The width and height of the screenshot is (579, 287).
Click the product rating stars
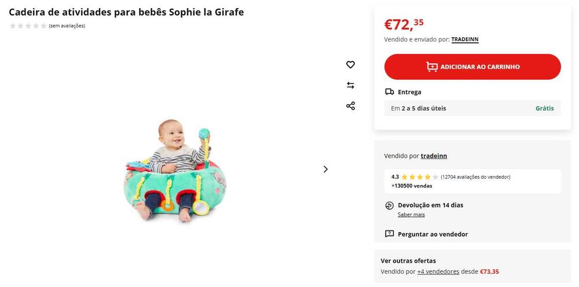coord(28,26)
